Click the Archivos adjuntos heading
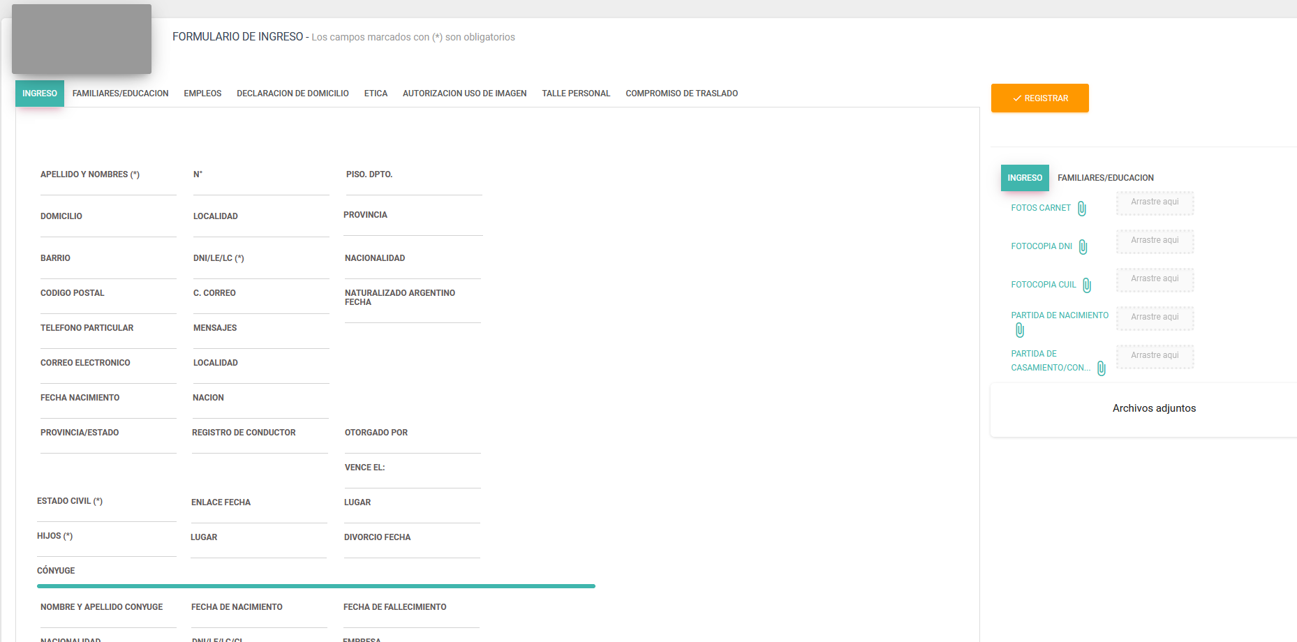Screen dimensions: 1297x642 click(1154, 408)
